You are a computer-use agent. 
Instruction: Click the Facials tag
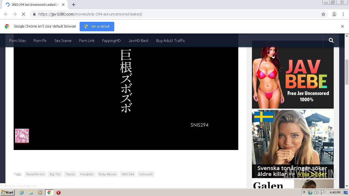pyautogui.click(x=70, y=174)
